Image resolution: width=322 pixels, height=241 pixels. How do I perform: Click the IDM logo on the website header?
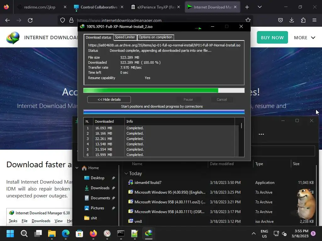[13, 38]
